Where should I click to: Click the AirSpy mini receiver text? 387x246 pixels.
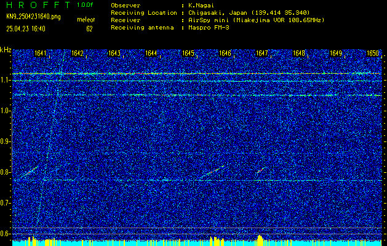[x=256, y=20]
